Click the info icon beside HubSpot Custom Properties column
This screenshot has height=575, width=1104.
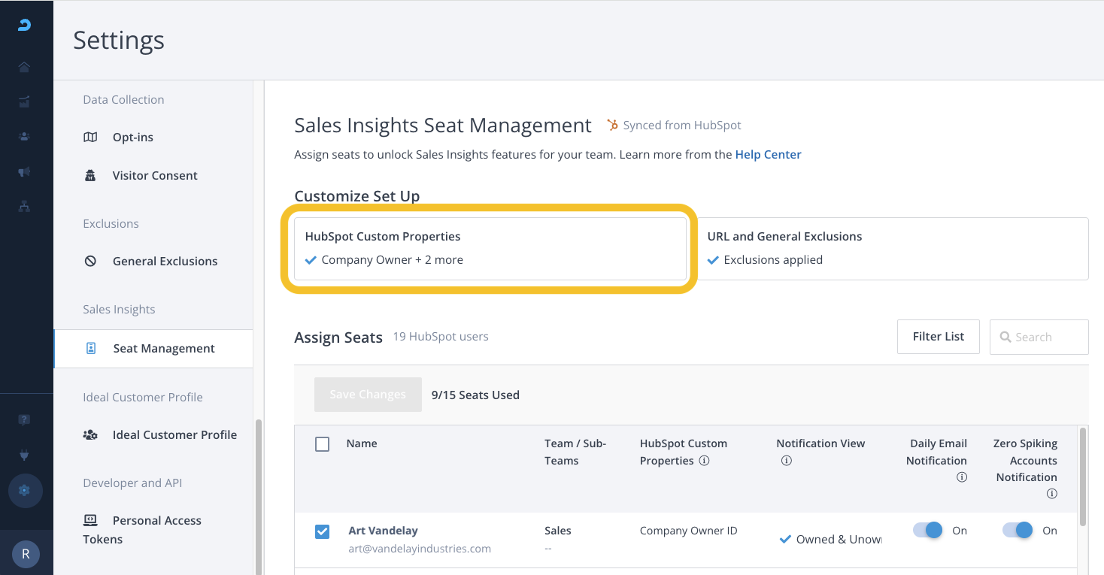tap(704, 461)
